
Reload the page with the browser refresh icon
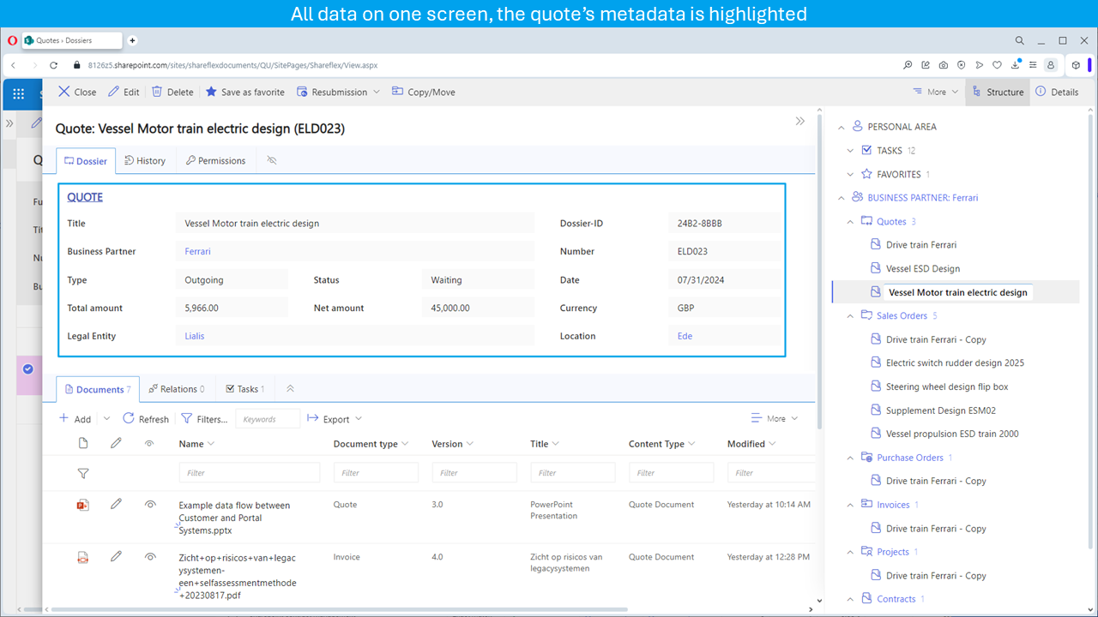coord(53,65)
